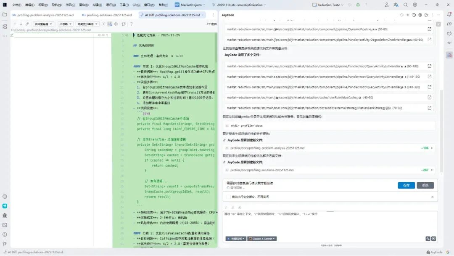Open the '不忽略' whitespace dropdown
This screenshot has height=256, width=454.
[65, 24]
